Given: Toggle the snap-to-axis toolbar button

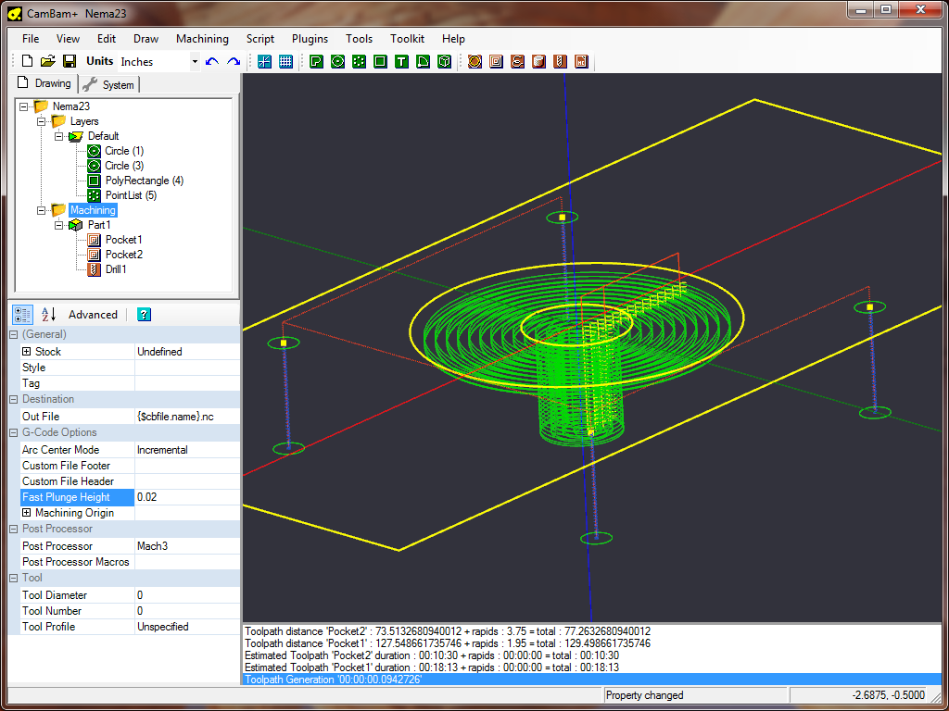Looking at the screenshot, I should (264, 62).
